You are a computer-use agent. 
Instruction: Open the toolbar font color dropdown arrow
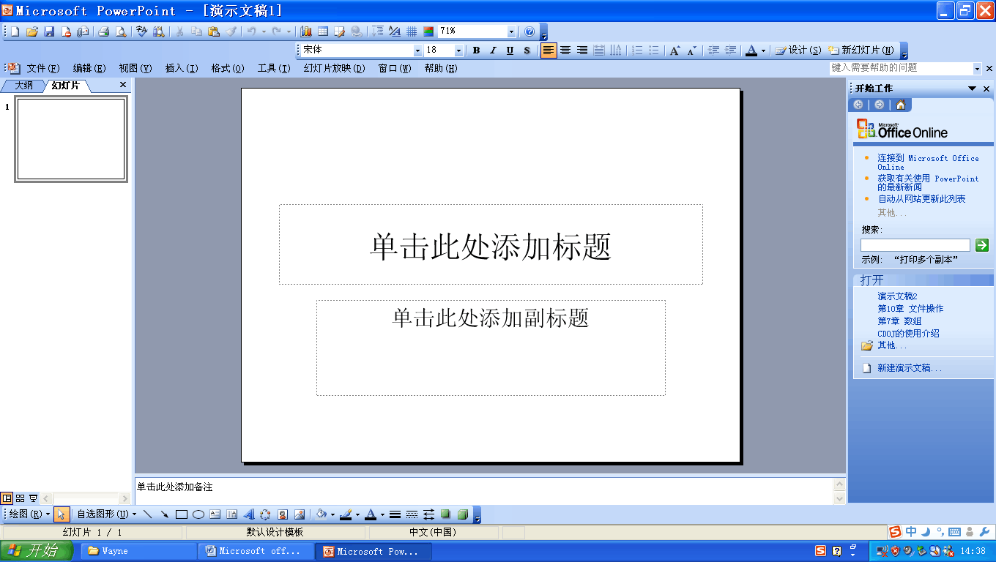click(763, 50)
